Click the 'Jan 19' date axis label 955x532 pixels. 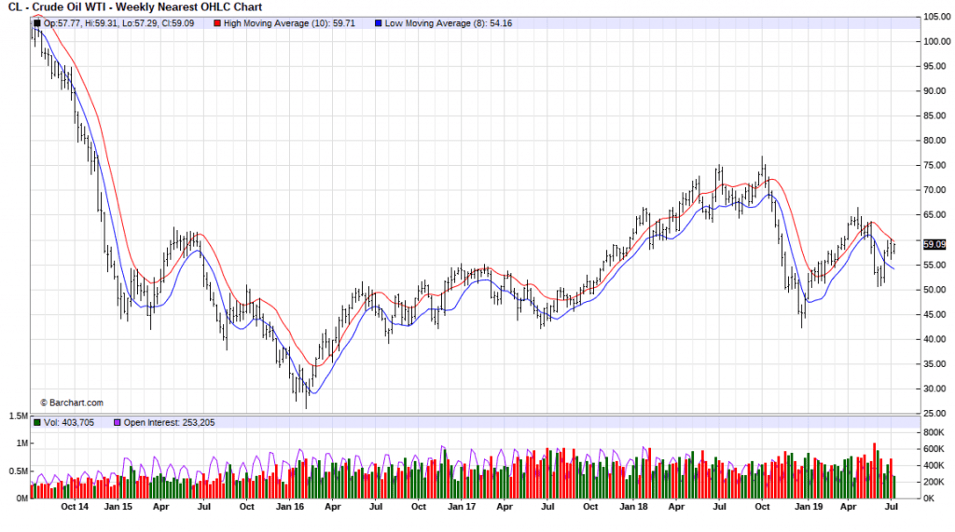point(806,507)
